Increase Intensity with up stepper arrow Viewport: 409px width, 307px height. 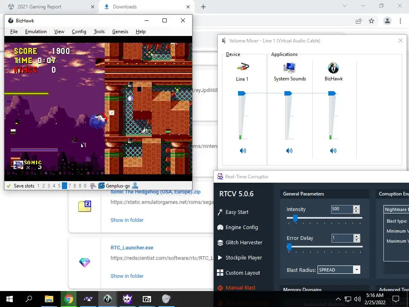[x=356, y=207]
